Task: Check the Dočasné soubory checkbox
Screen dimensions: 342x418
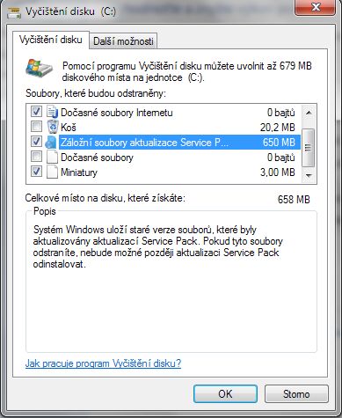Action: pos(36,157)
